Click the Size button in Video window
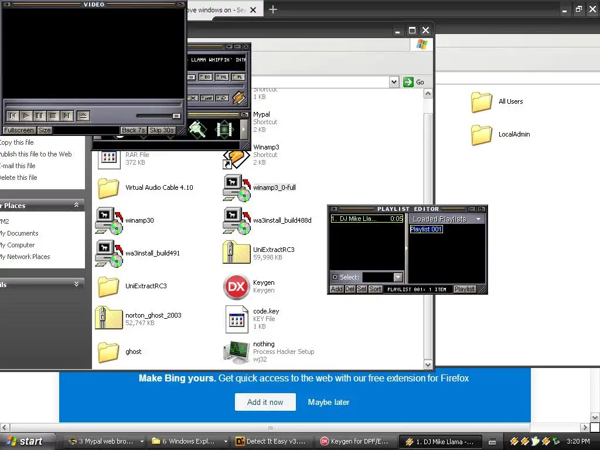600x450 pixels. click(45, 130)
